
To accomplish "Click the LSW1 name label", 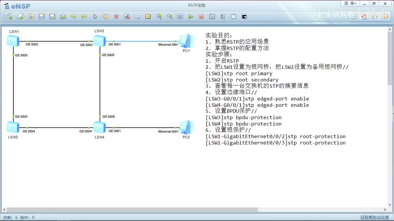I will coord(14,32).
